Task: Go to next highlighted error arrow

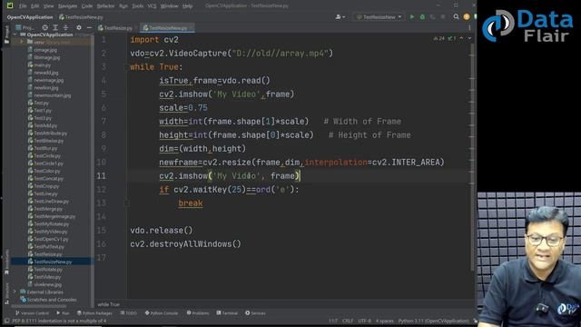Action: (x=469, y=38)
